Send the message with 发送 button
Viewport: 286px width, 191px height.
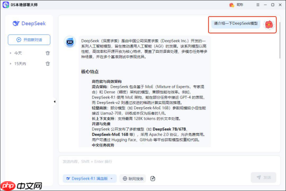(x=263, y=178)
